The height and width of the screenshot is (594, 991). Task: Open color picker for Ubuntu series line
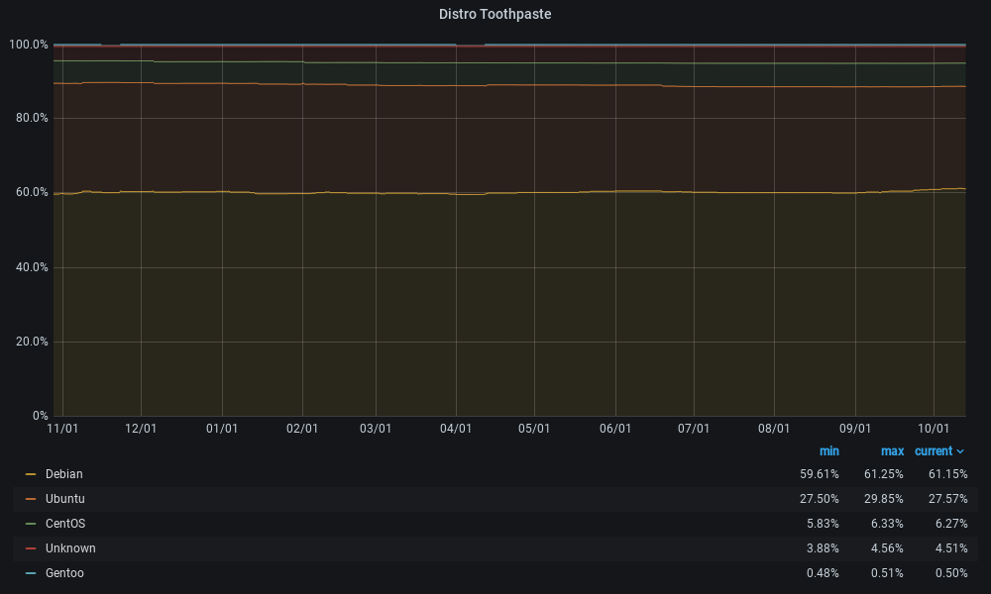(31, 499)
